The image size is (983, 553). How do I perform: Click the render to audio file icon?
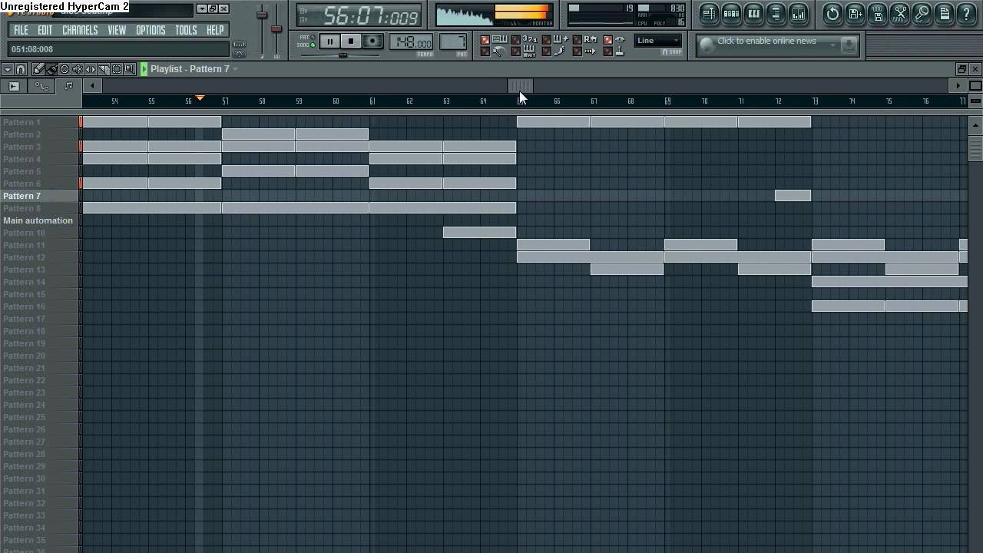(878, 13)
